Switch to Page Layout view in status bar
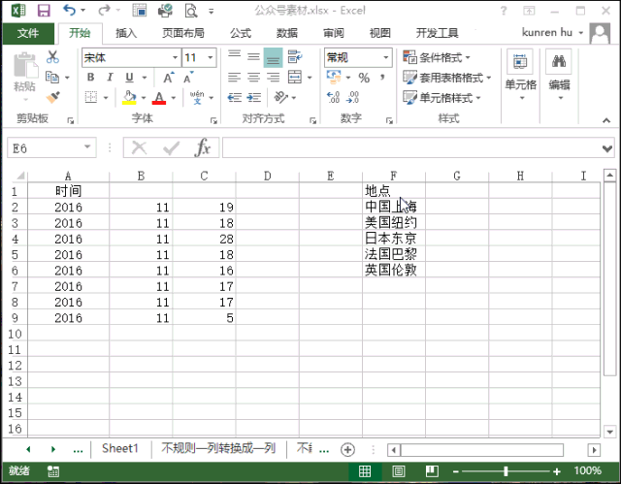621x484 pixels. [398, 471]
